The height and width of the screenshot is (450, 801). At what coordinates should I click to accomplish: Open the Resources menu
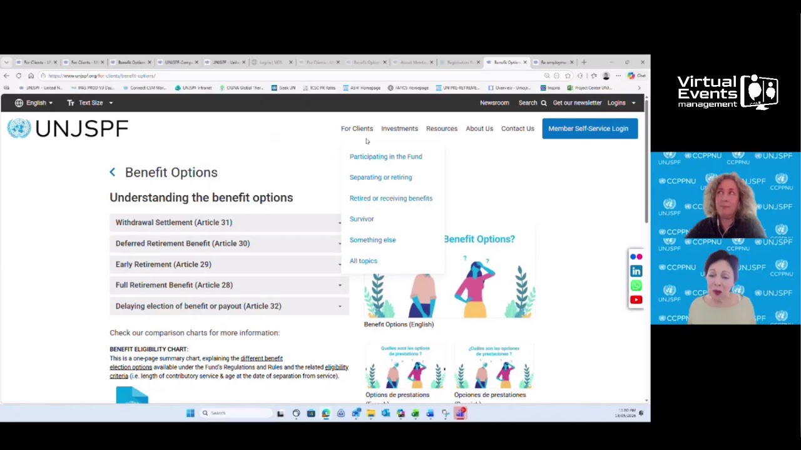point(442,129)
